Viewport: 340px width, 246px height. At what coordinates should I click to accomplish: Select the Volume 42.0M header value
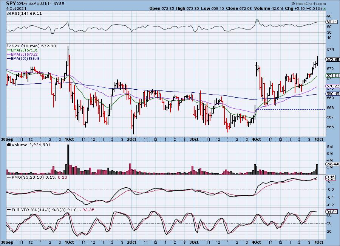tap(268, 8)
